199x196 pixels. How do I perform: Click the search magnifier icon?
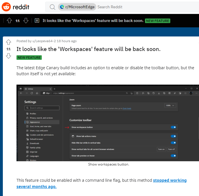tap(52, 7)
